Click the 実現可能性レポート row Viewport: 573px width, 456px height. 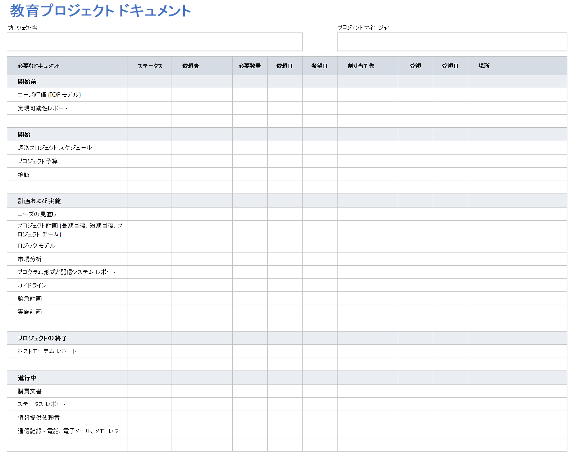tap(287, 108)
